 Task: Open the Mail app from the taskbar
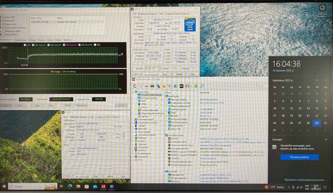pos(95,186)
